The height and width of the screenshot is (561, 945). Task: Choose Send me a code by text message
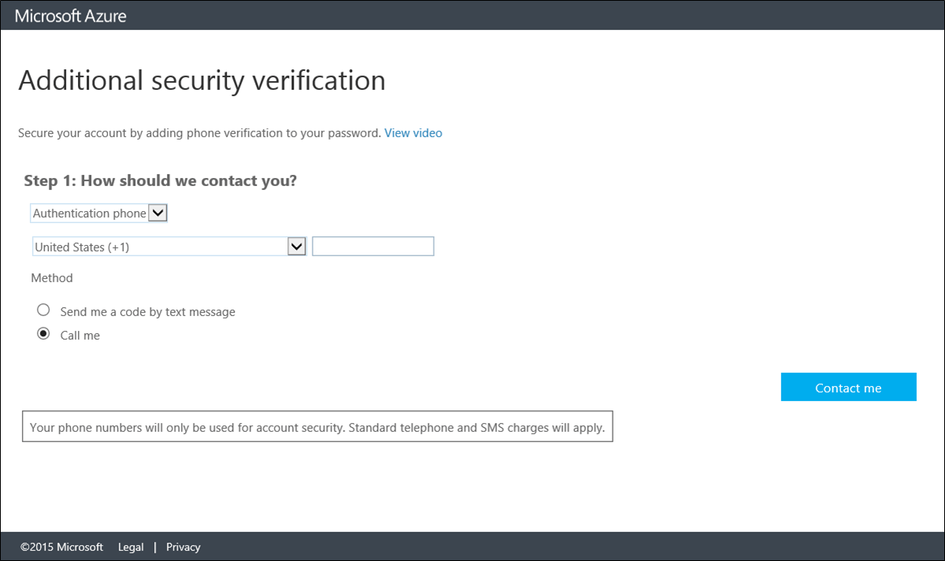point(43,310)
